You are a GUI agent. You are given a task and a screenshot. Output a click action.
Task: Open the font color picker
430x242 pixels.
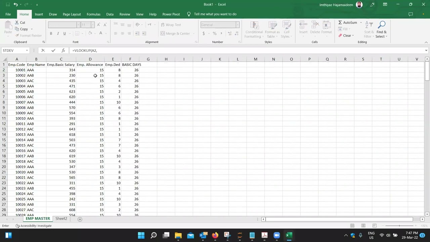(x=100, y=33)
